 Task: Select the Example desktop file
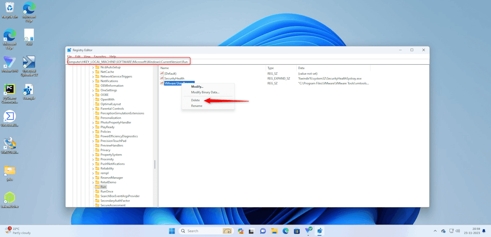pos(29,91)
